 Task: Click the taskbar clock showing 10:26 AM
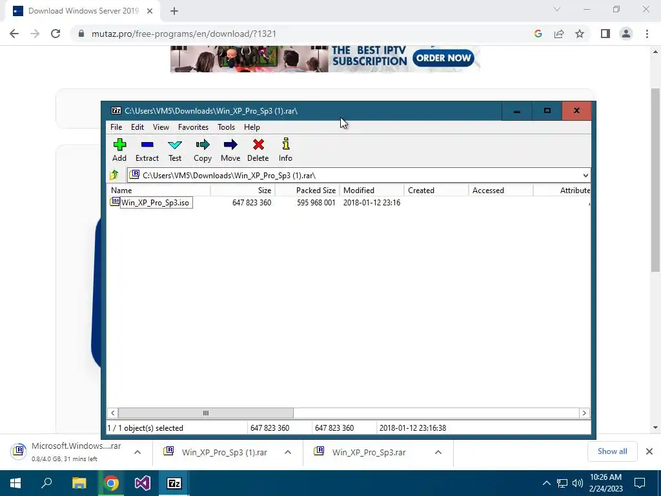[x=605, y=483]
